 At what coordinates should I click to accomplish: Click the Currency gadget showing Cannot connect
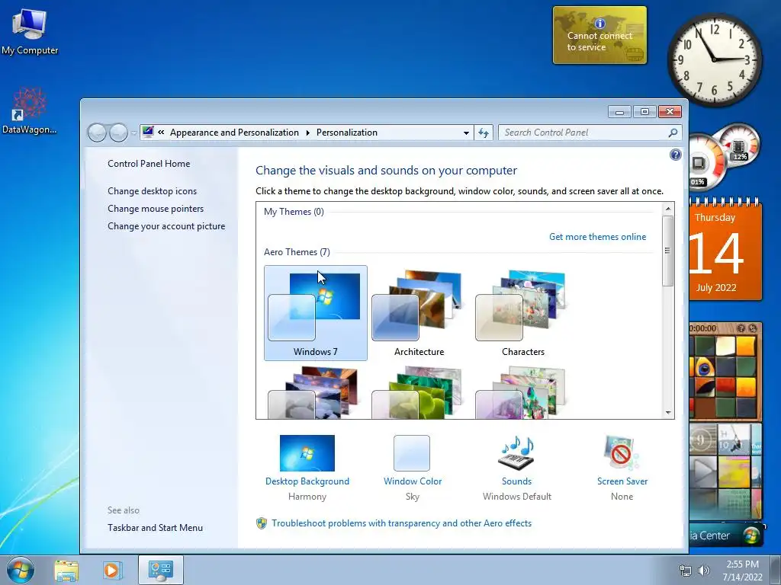599,35
